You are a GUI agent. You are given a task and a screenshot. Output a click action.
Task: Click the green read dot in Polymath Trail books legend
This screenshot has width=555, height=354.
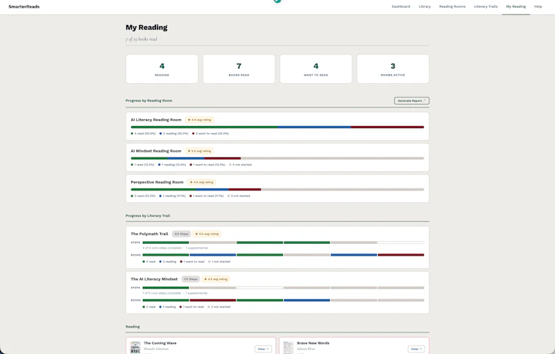pos(144,262)
